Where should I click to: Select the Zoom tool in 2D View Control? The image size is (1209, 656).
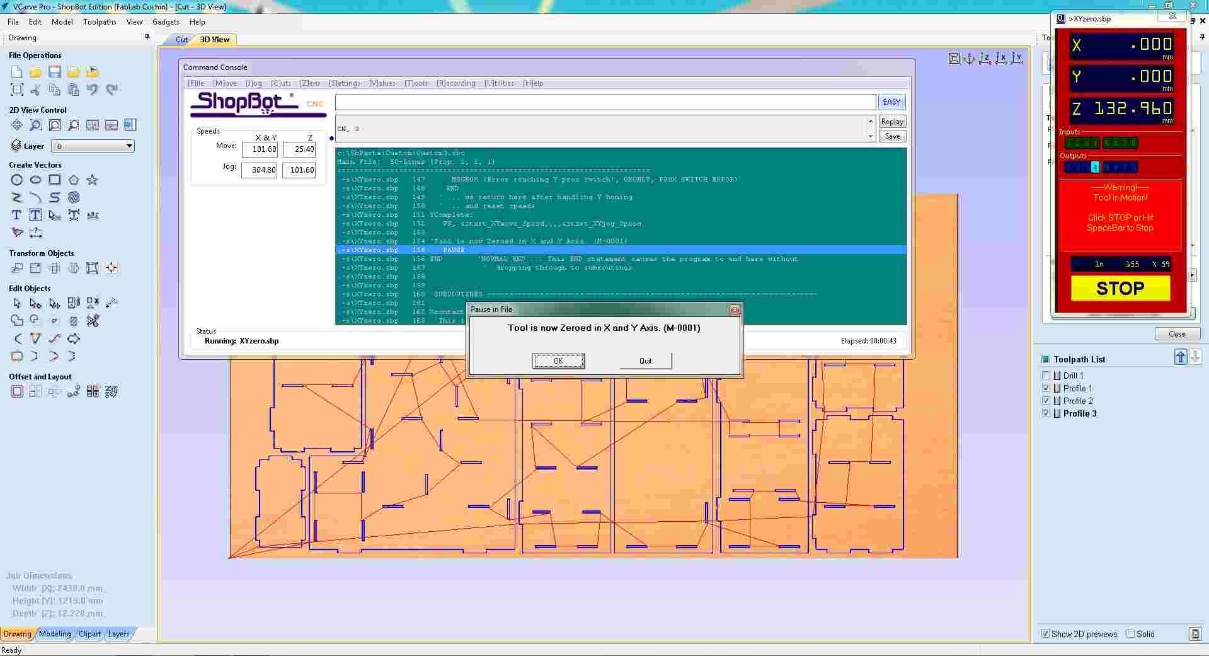36,125
